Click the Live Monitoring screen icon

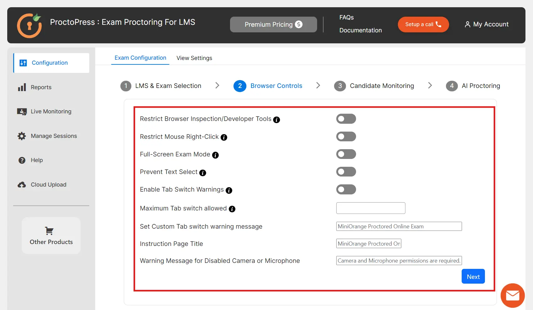(22, 111)
